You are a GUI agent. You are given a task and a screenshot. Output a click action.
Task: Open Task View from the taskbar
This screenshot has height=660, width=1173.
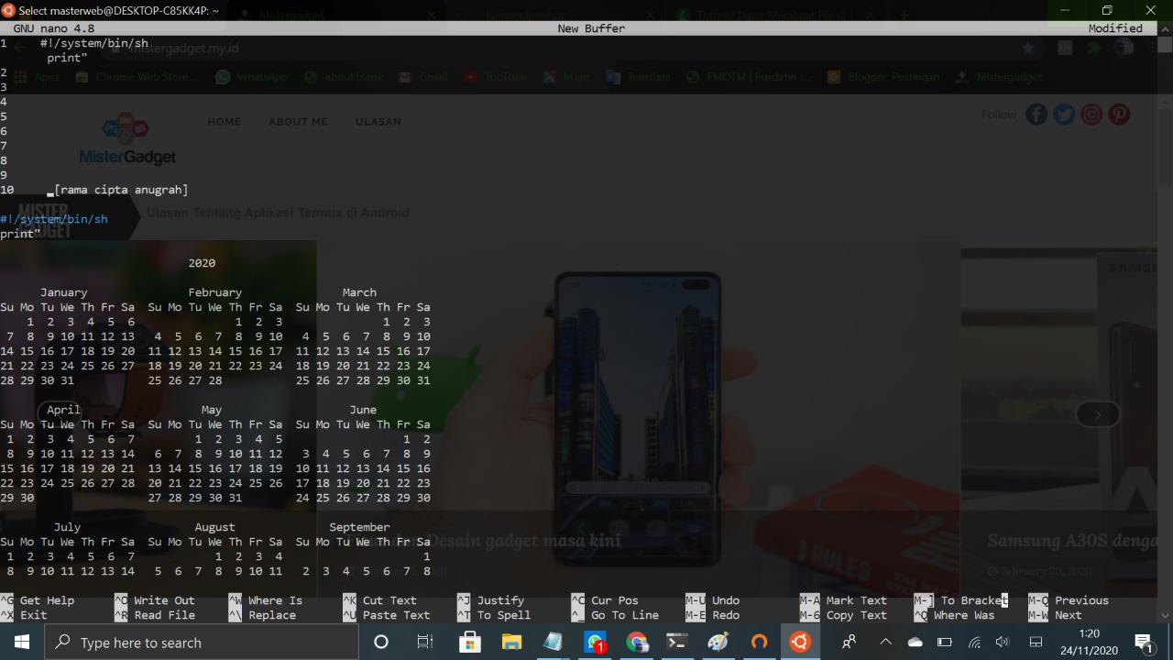424,642
